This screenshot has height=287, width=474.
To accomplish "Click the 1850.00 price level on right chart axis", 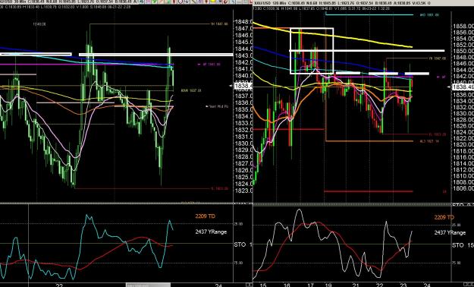I will [463, 51].
